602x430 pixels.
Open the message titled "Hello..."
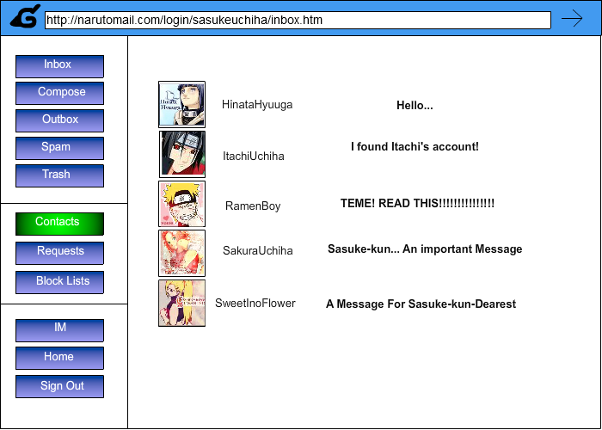pos(415,106)
